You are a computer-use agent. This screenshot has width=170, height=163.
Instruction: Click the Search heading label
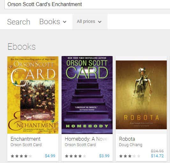click(x=18, y=22)
